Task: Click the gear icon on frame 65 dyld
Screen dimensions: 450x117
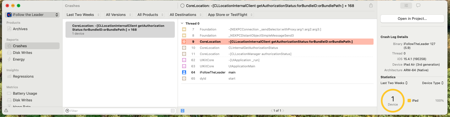Action: [184, 78]
